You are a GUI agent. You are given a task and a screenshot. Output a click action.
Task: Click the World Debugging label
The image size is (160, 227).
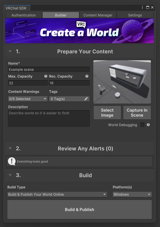[x=122, y=125]
